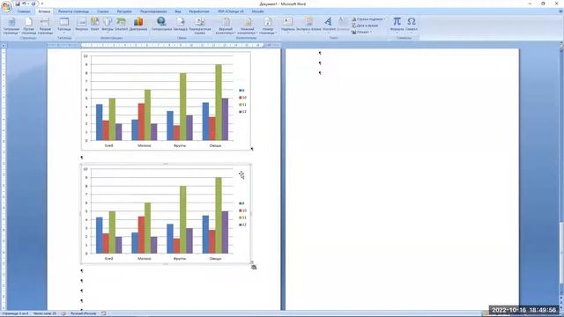
Task: Switch to the Разработчик tab
Action: [x=199, y=11]
